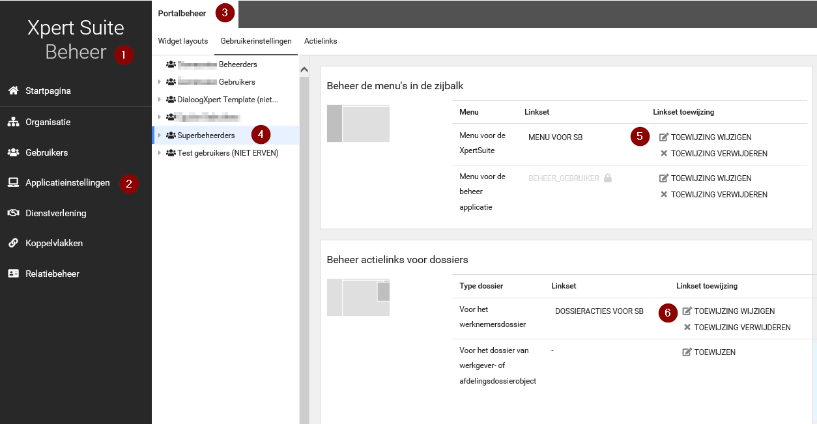The image size is (817, 424).
Task: Open the Actielinks tab
Action: 321,41
